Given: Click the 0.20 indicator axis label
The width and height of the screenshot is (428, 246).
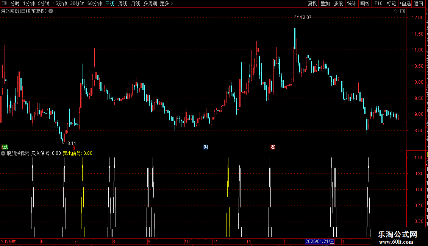Looking at the screenshot, I should (x=419, y=221).
